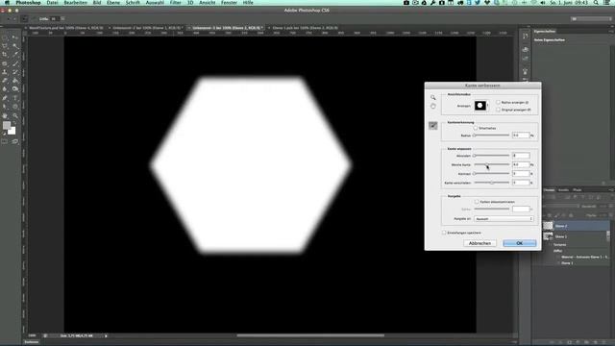Image resolution: width=615 pixels, height=346 pixels.
Task: Click the Radius slider track
Action: tap(492, 136)
